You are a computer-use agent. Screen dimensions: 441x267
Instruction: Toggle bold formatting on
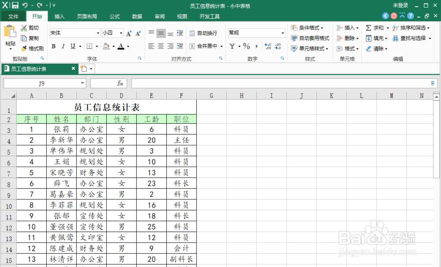[53, 46]
